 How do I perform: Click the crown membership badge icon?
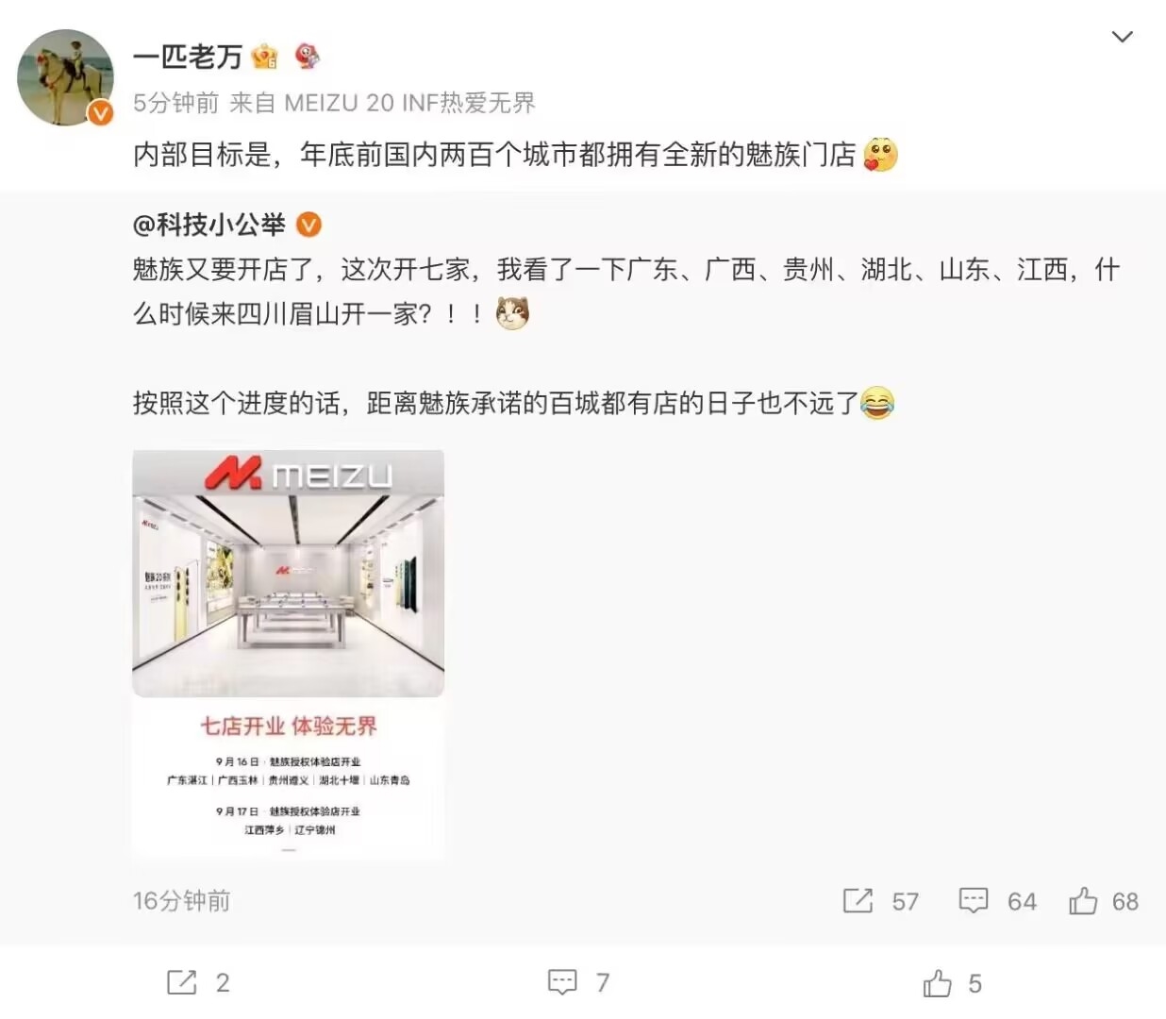click(265, 57)
